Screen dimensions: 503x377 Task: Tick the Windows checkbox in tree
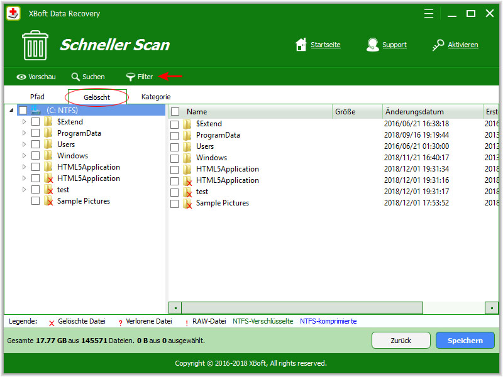pos(36,156)
